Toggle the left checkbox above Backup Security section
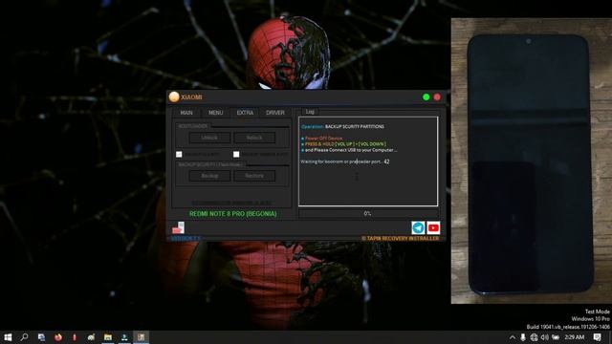The width and height of the screenshot is (612, 344). coord(179,154)
